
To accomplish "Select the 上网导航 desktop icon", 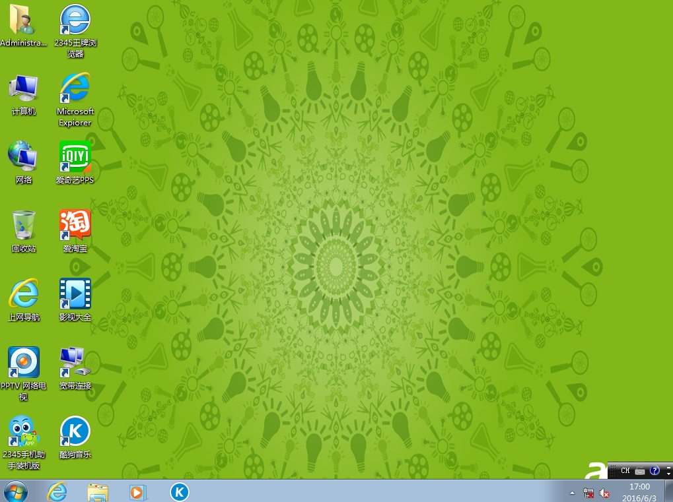I will click(24, 300).
